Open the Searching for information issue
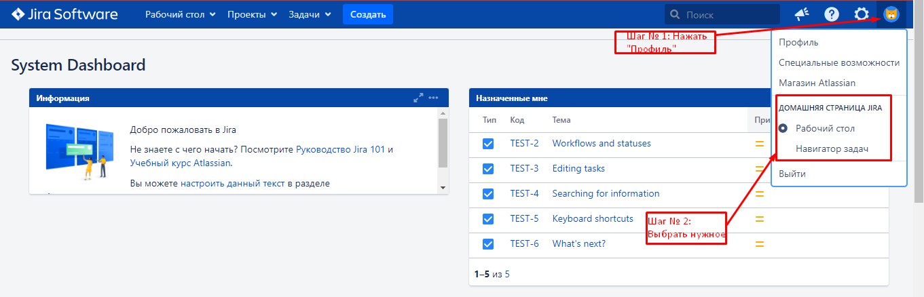Screen dimensions: 924x297 606,194
